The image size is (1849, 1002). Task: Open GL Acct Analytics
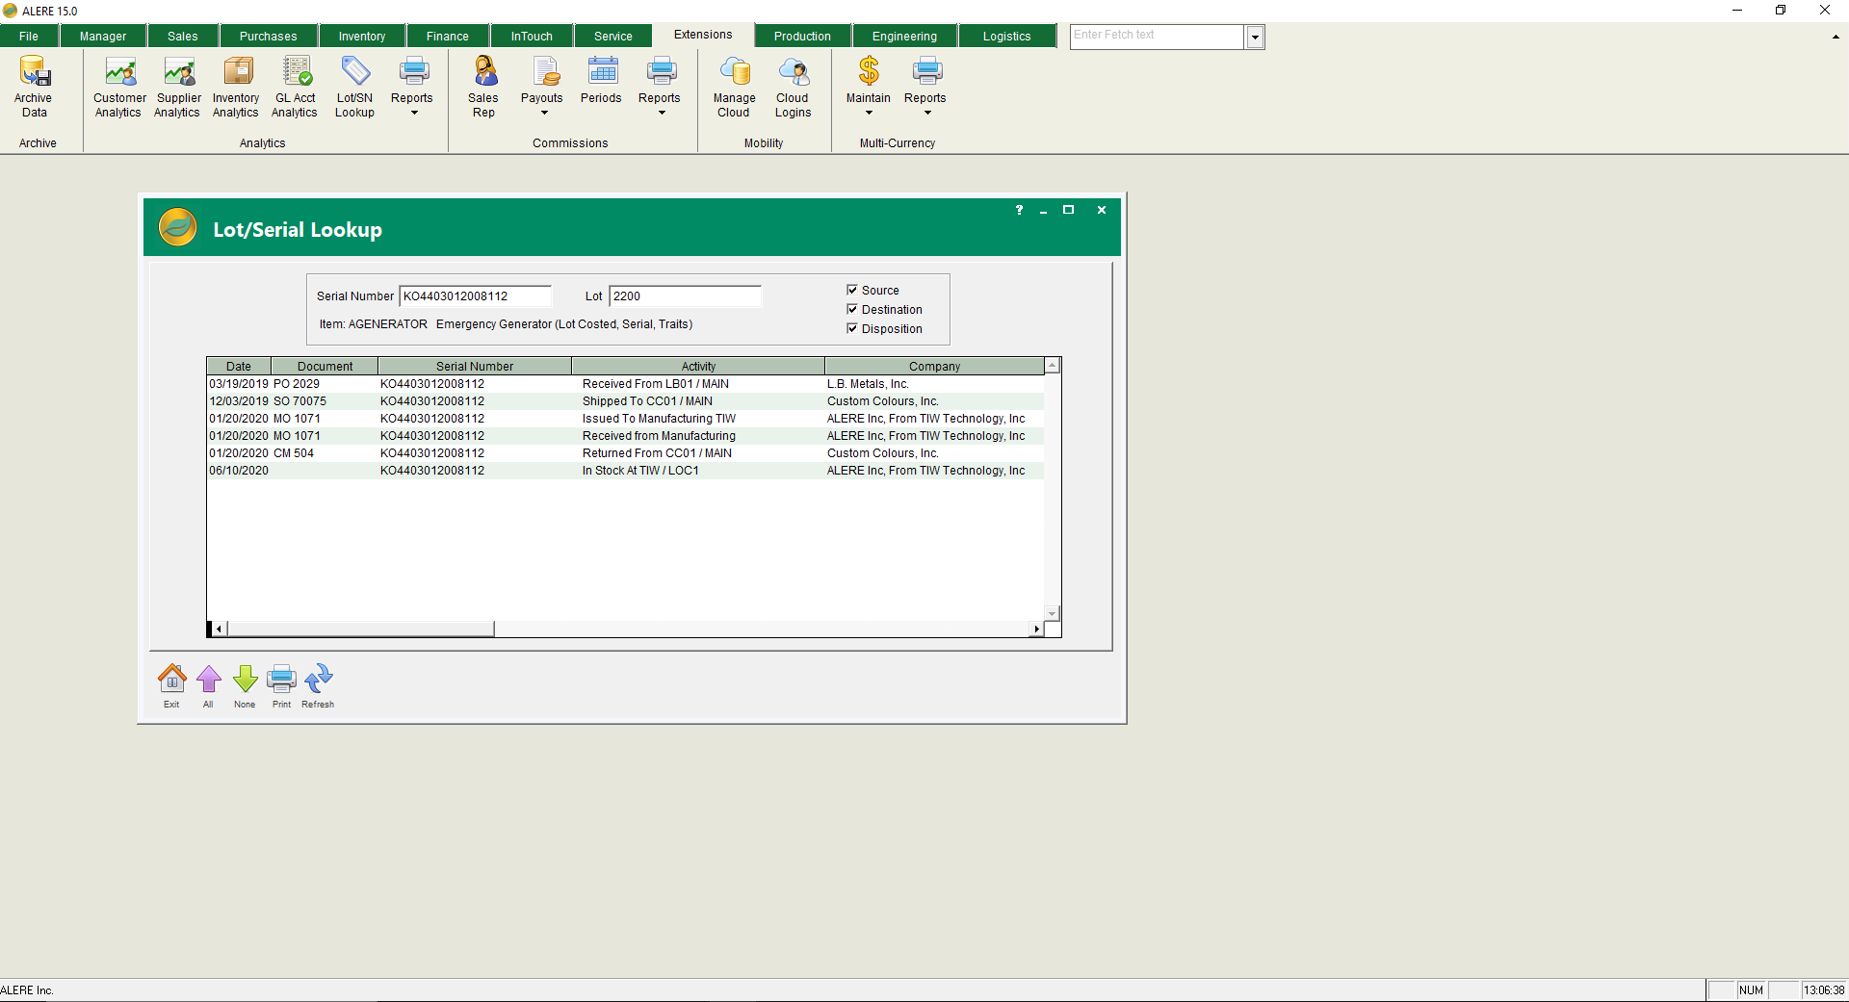(296, 87)
